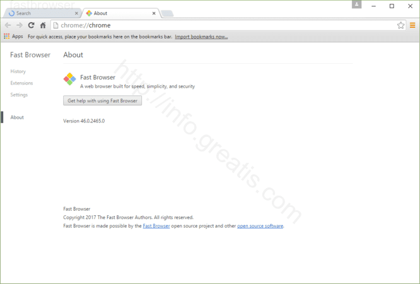The height and width of the screenshot is (284, 420).
Task: Bookmark this page with the star
Action: point(400,25)
